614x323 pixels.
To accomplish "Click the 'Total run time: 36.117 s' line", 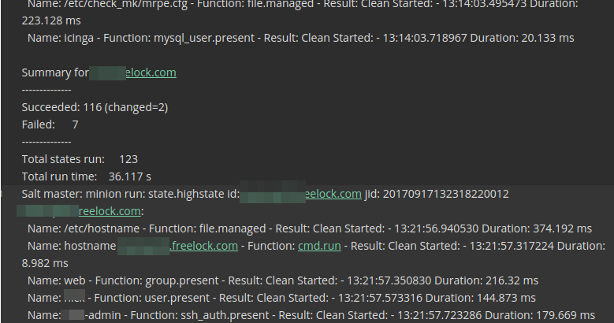I will tap(87, 177).
